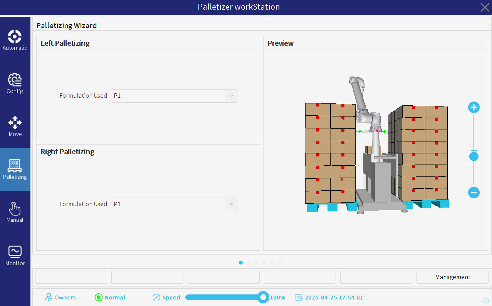Click the info icon at bottom right
The height and width of the screenshot is (306, 492).
[x=486, y=301]
